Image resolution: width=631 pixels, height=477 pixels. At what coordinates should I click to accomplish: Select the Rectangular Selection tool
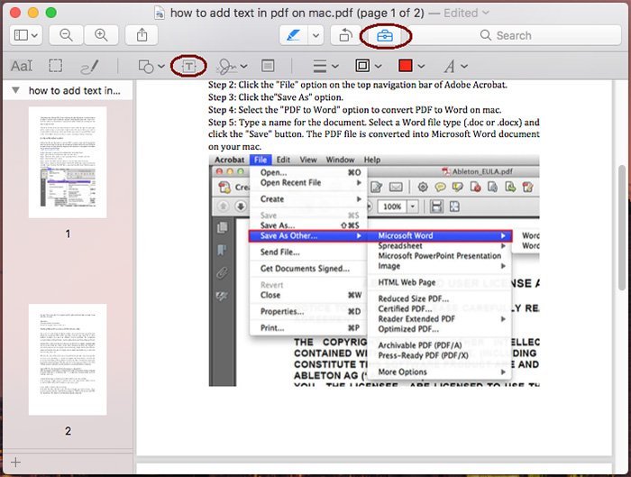(56, 66)
